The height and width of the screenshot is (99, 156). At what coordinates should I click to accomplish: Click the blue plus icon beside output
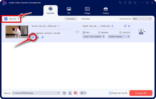pos(129,26)
